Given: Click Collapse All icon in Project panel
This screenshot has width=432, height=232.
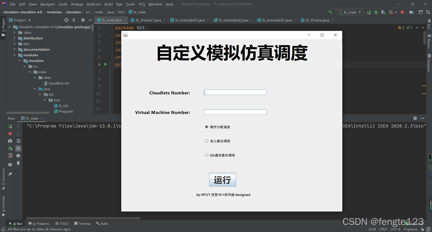Looking at the screenshot, I should 73,20.
